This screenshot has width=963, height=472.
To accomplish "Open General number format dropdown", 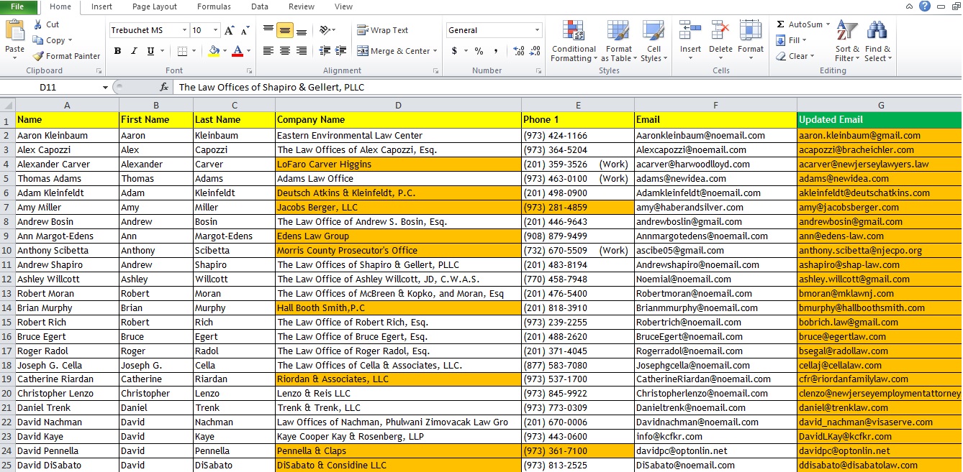I will click(x=537, y=30).
